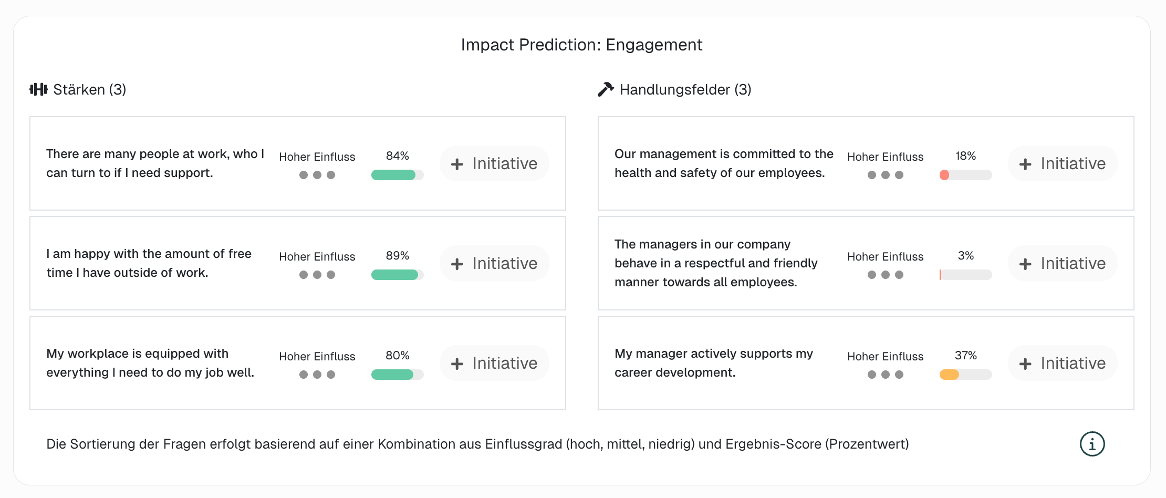Add Initiative for respectful managers question
1166x498 pixels.
(x=1062, y=264)
